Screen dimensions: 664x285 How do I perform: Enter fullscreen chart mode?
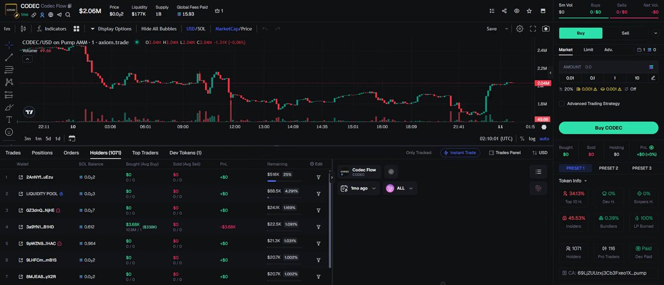click(x=533, y=29)
